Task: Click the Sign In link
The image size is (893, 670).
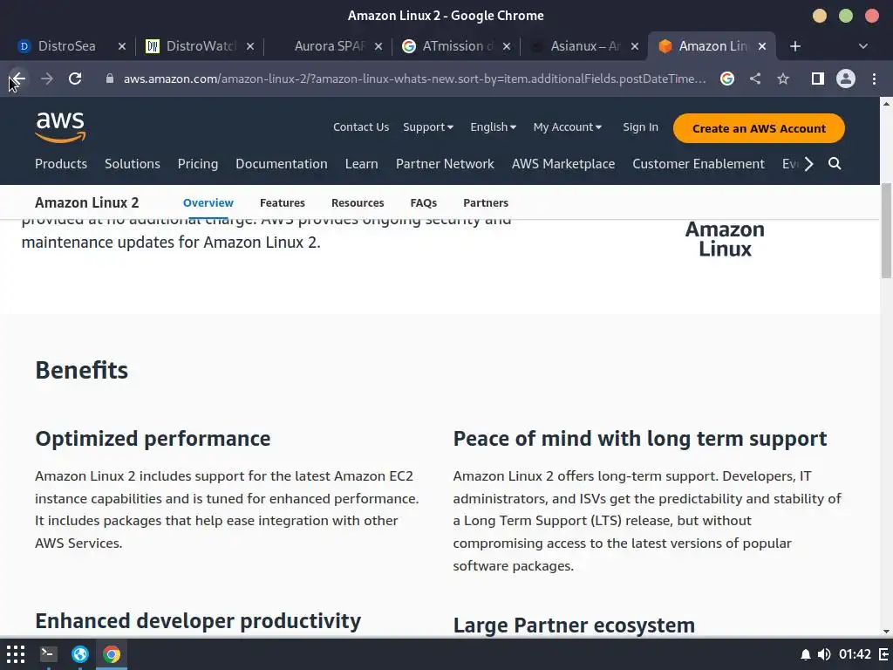Action: (x=640, y=127)
